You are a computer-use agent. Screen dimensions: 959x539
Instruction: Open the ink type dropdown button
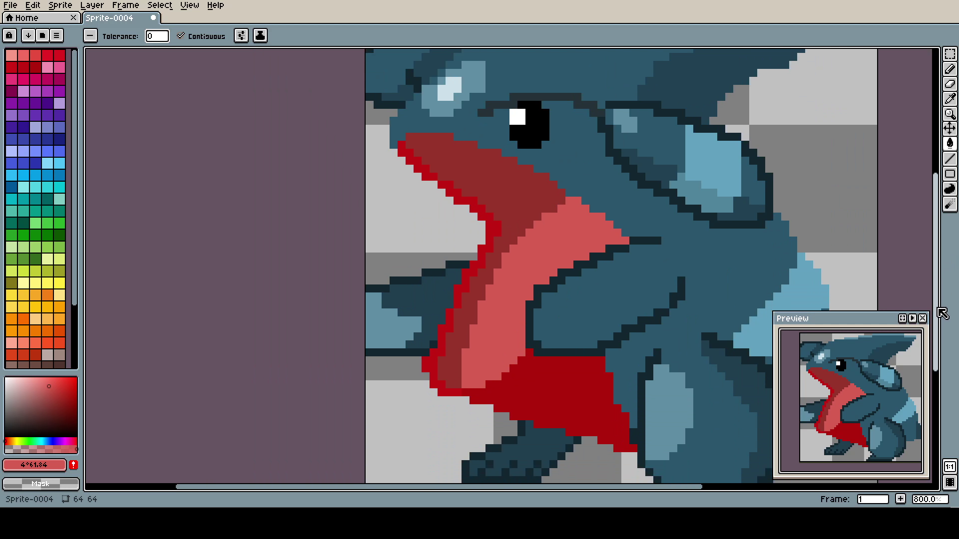pos(260,35)
